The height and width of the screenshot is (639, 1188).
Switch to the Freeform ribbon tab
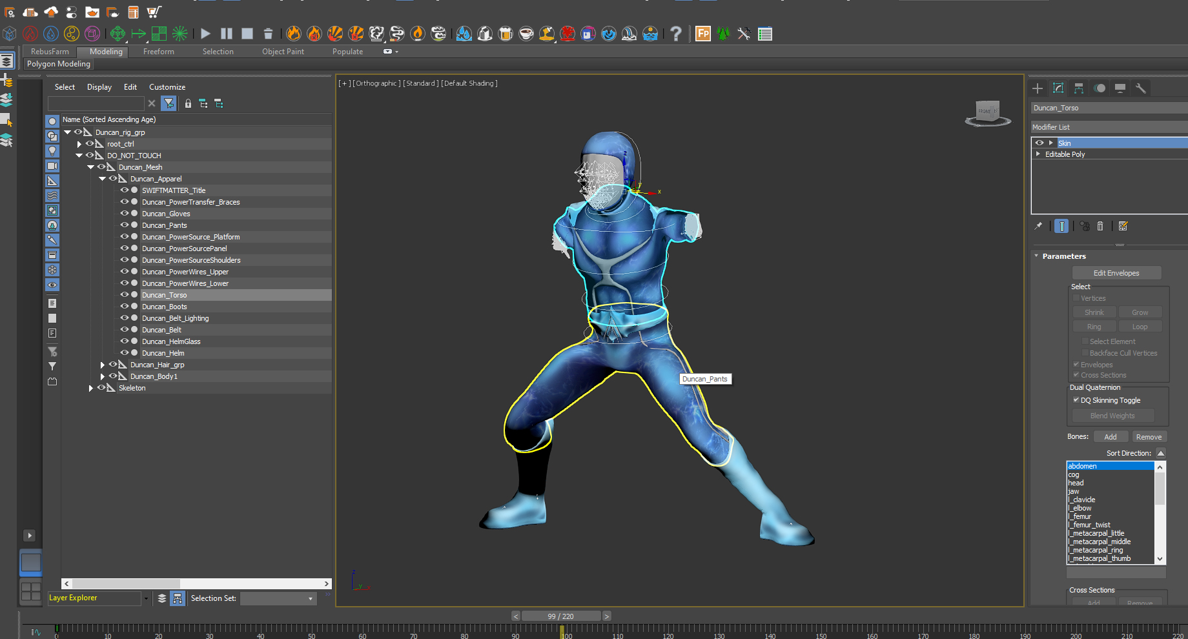tap(158, 52)
